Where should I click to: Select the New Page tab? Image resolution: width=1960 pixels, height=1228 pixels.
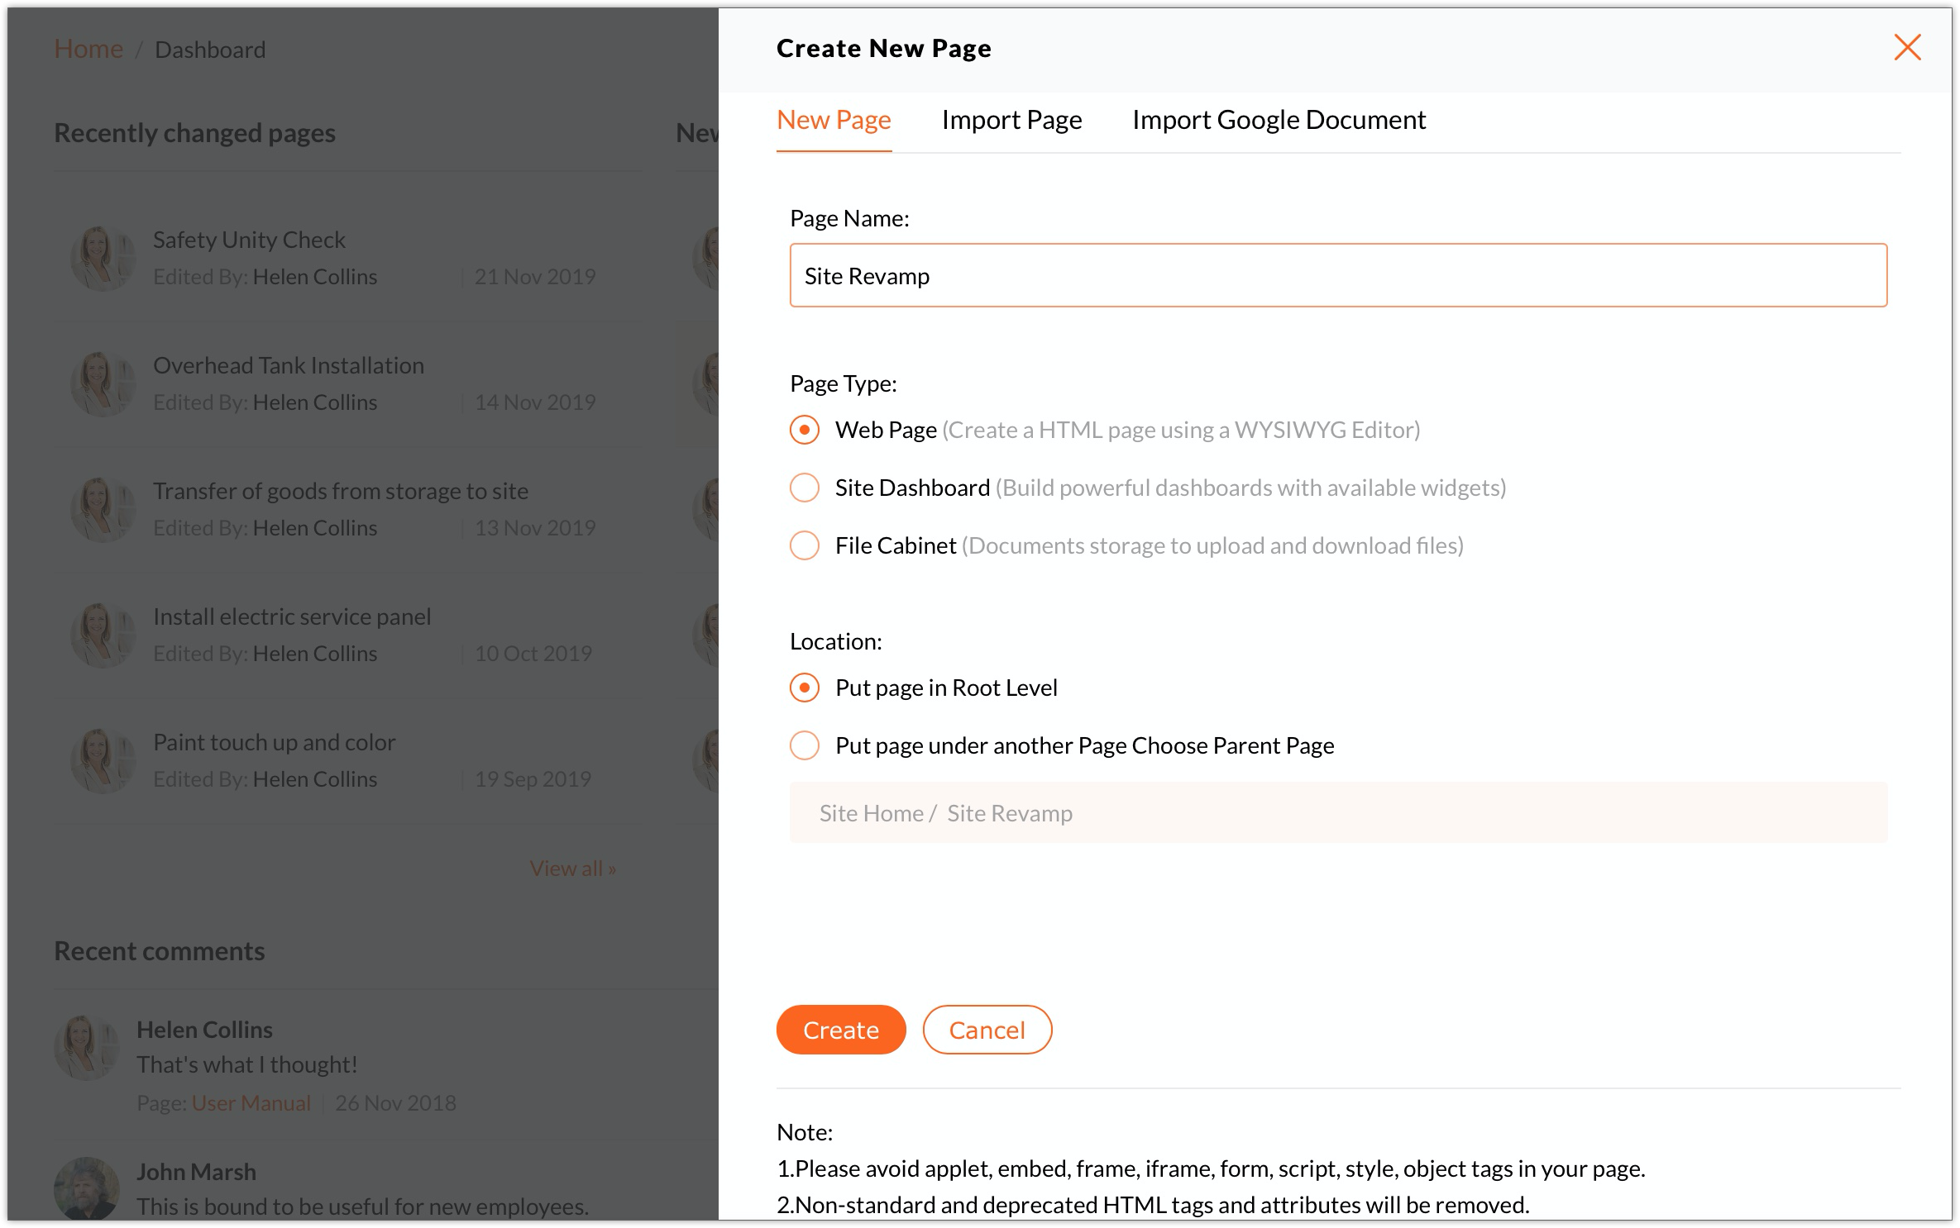(x=833, y=121)
